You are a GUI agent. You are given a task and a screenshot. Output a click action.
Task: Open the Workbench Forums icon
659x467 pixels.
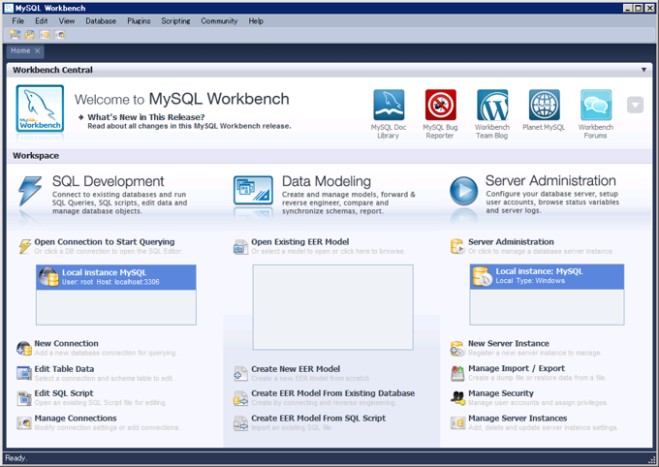pos(596,105)
